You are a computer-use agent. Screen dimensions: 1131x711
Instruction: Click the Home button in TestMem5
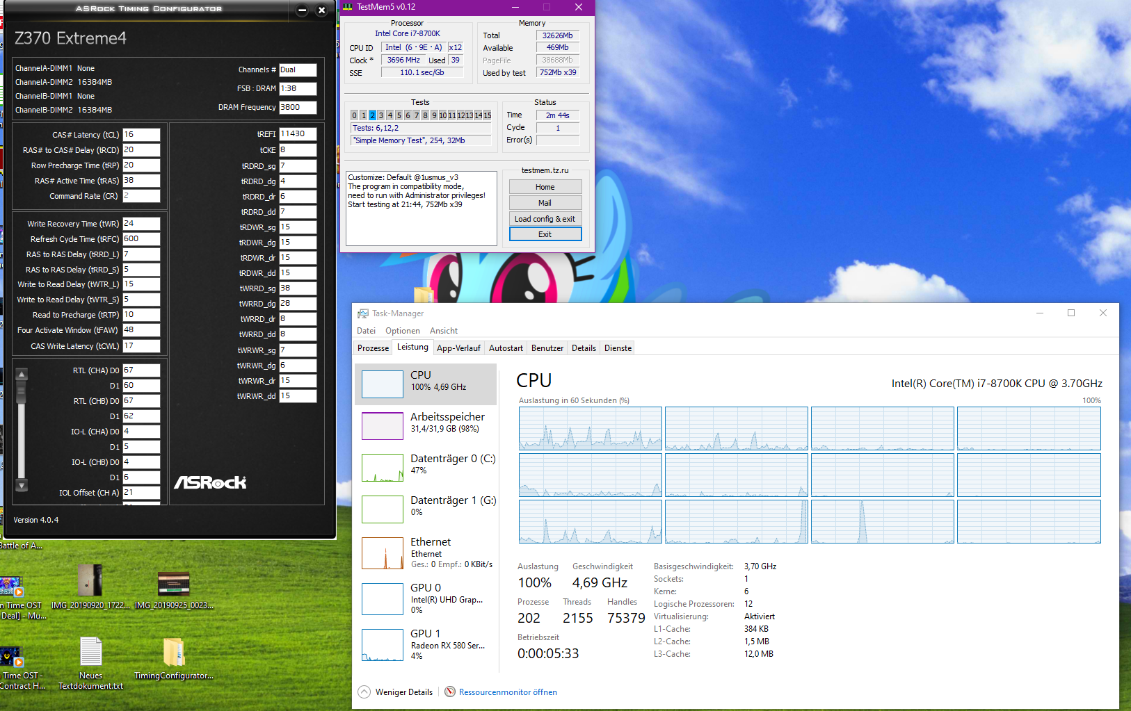point(545,187)
